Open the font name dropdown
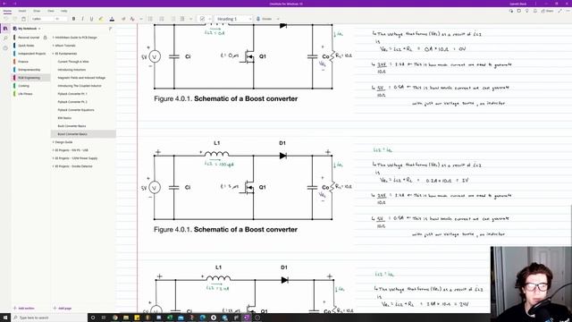 click(42, 19)
